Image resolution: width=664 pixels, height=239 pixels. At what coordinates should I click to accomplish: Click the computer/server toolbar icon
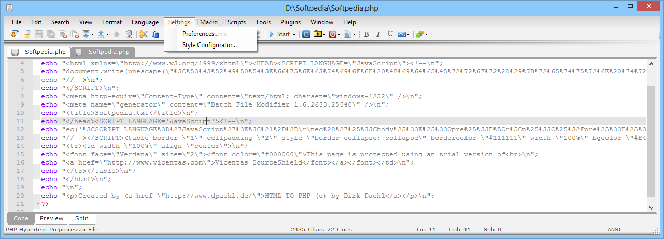click(129, 34)
